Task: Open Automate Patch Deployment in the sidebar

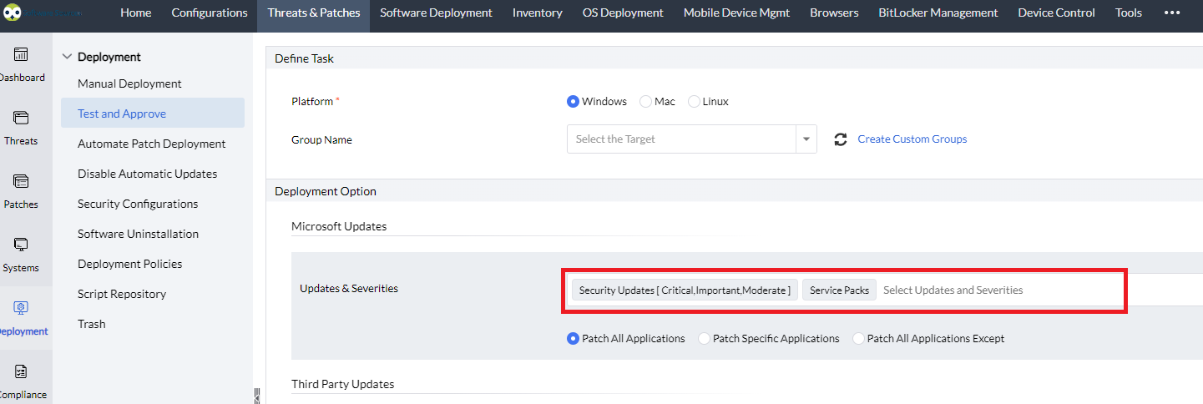Action: 151,144
